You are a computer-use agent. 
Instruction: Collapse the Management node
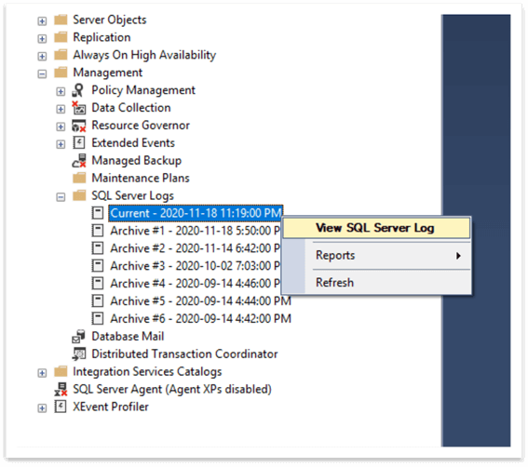[42, 73]
